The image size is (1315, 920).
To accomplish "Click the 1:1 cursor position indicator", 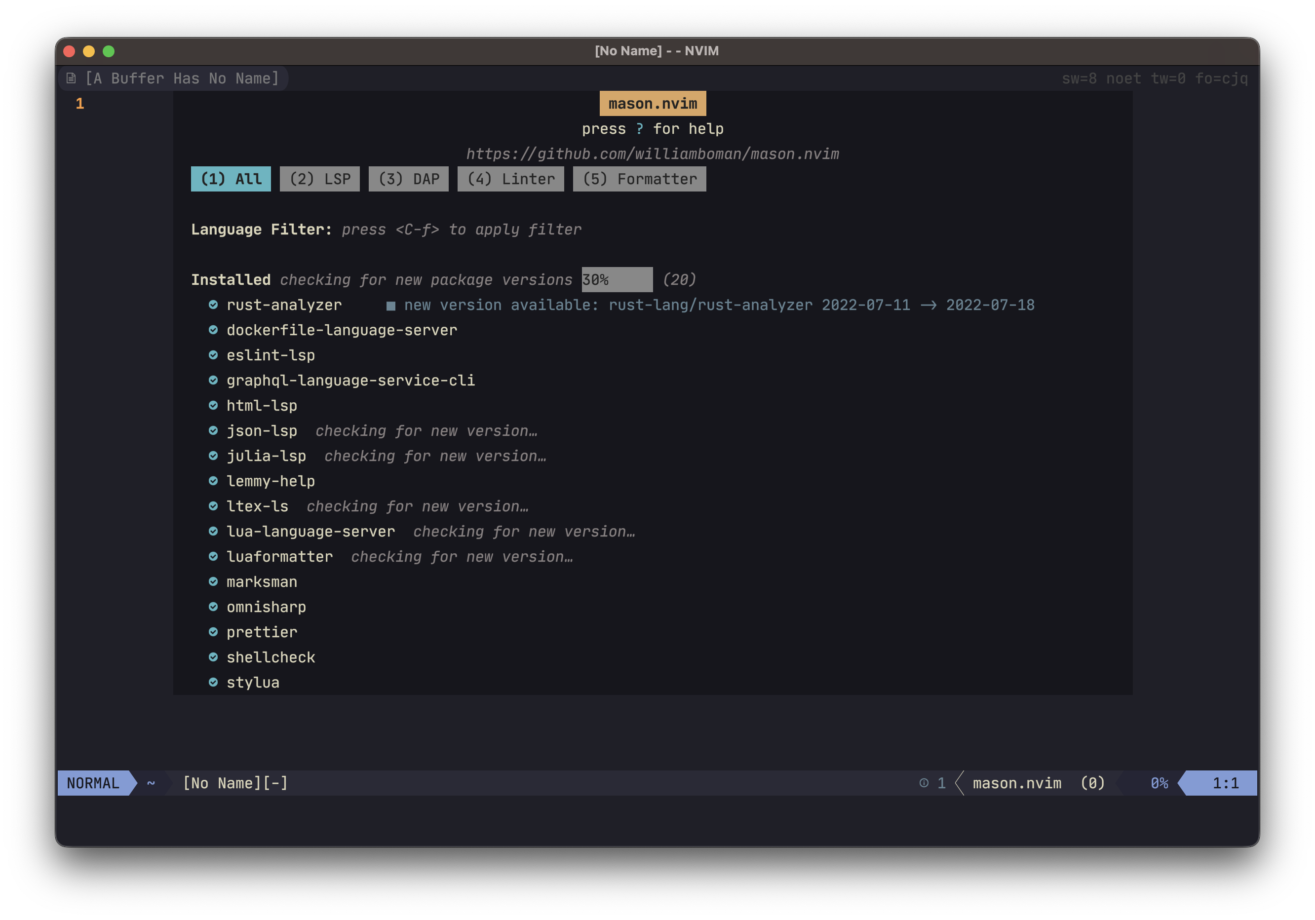I will tap(1225, 783).
